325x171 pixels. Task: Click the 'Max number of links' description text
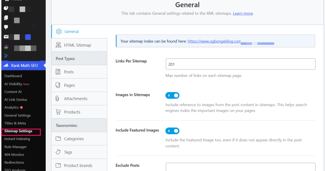(x=204, y=76)
